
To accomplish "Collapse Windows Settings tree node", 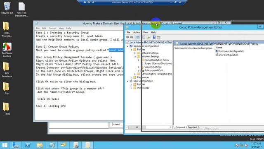I will (x=135, y=57).
